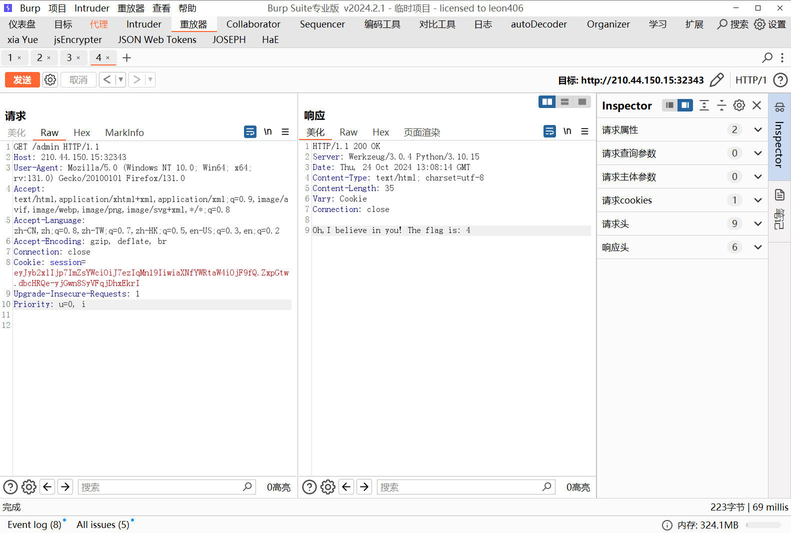Open 设置 settings at top right
The height and width of the screenshot is (533, 791).
click(x=770, y=24)
